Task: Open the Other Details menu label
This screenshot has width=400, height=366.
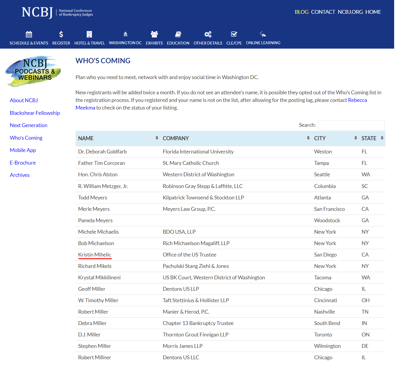Action: coord(208,43)
